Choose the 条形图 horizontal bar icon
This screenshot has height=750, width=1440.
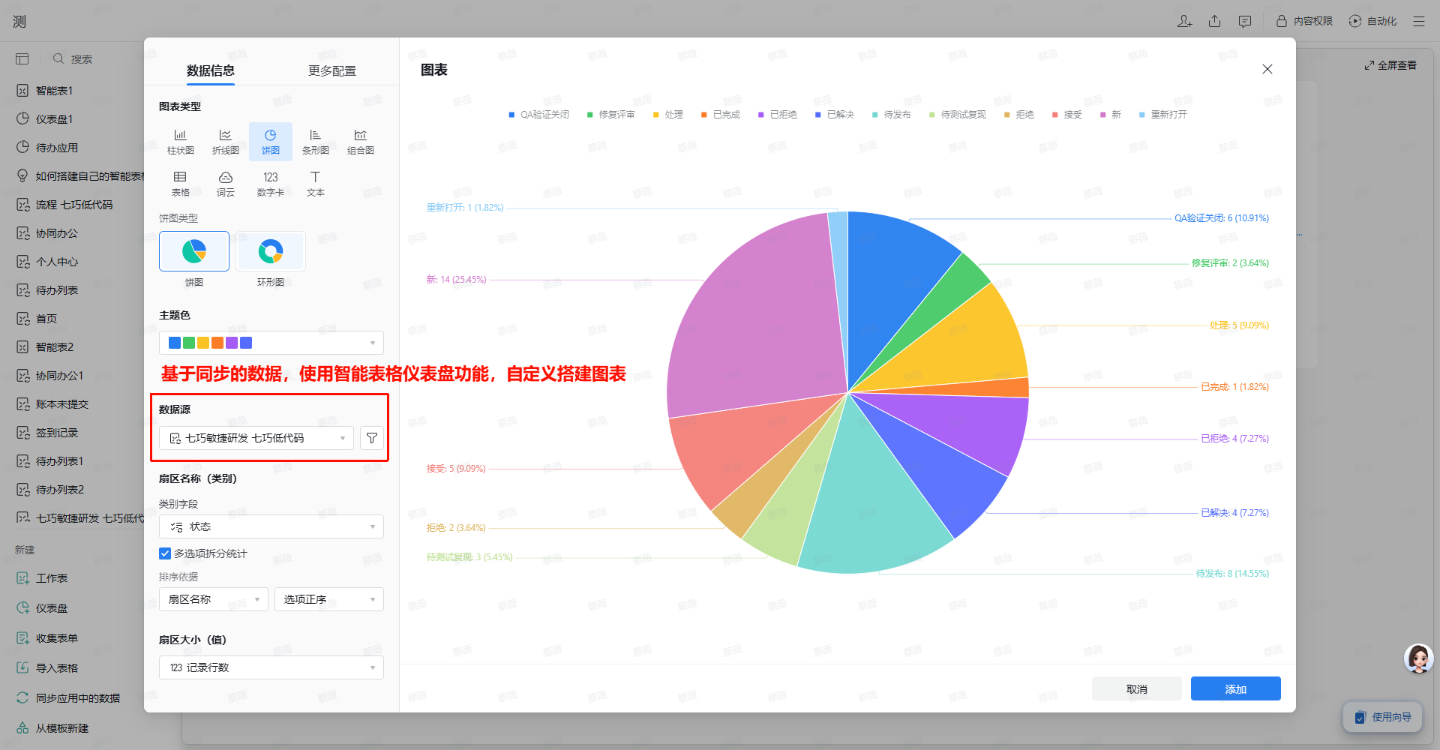coord(315,141)
